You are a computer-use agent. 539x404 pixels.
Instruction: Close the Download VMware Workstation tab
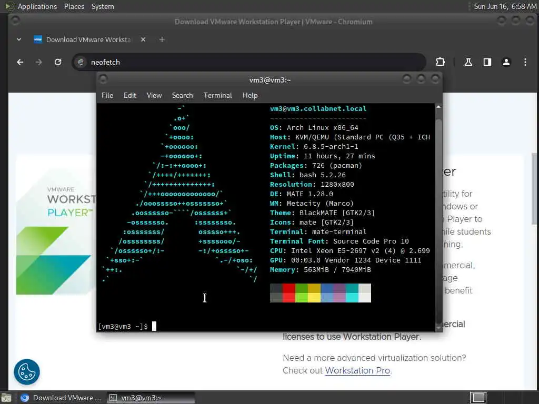143,39
